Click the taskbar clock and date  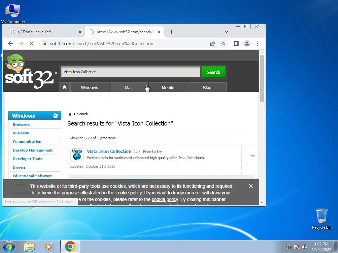(321, 247)
